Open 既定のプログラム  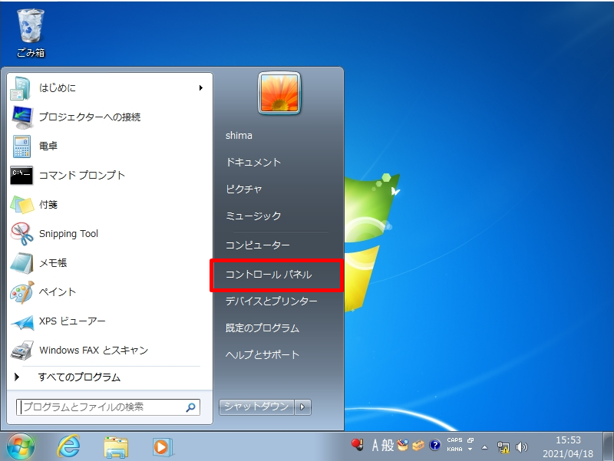coord(262,328)
